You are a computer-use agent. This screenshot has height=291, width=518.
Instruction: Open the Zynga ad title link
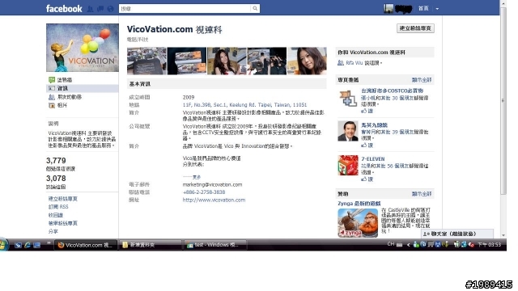click(359, 204)
